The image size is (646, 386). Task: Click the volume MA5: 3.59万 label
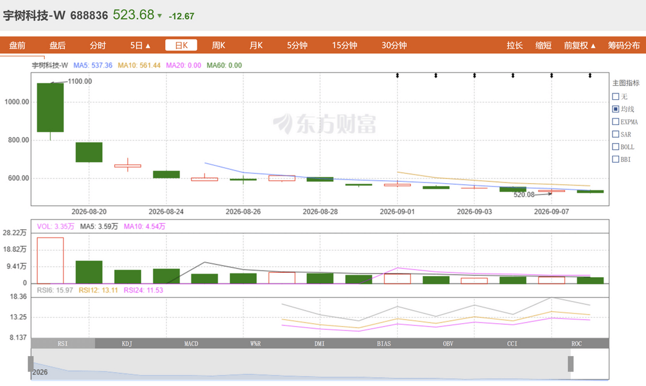tap(99, 226)
